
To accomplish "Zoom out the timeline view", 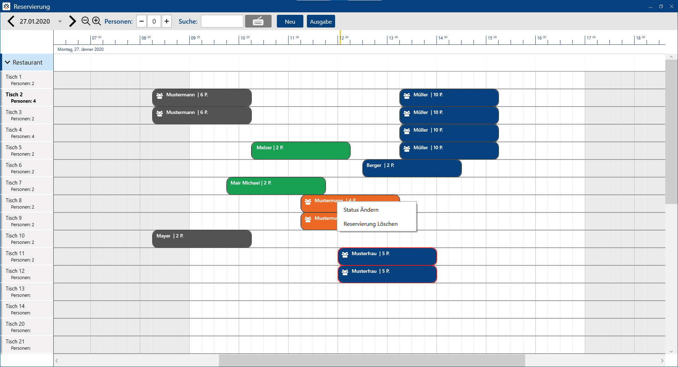I will [x=85, y=21].
